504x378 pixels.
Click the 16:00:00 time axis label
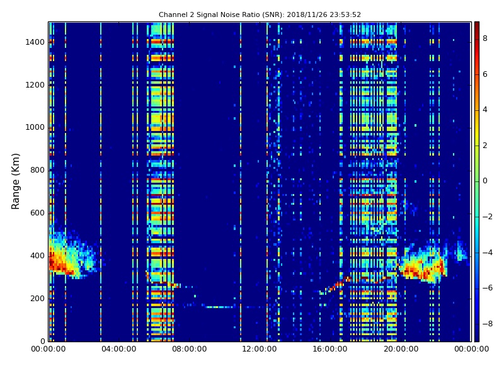tap(330, 349)
